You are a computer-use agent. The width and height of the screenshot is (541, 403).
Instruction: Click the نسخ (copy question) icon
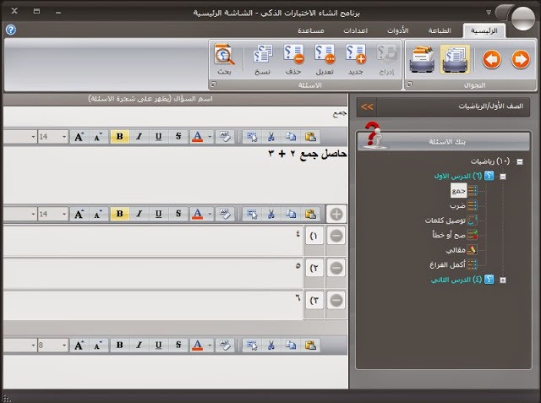[262, 57]
